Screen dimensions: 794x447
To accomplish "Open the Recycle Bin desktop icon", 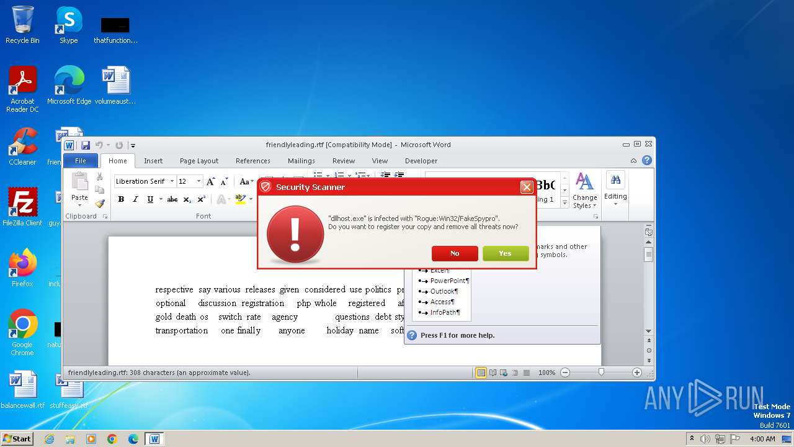I will pos(22,25).
